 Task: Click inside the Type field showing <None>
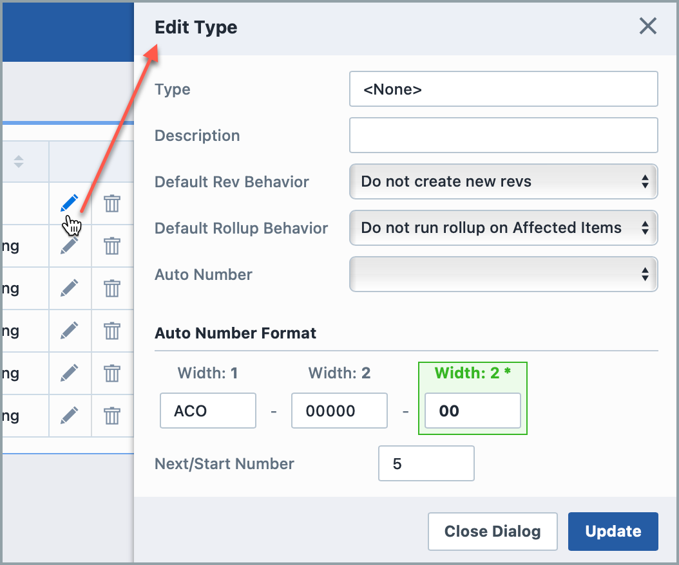pos(503,89)
